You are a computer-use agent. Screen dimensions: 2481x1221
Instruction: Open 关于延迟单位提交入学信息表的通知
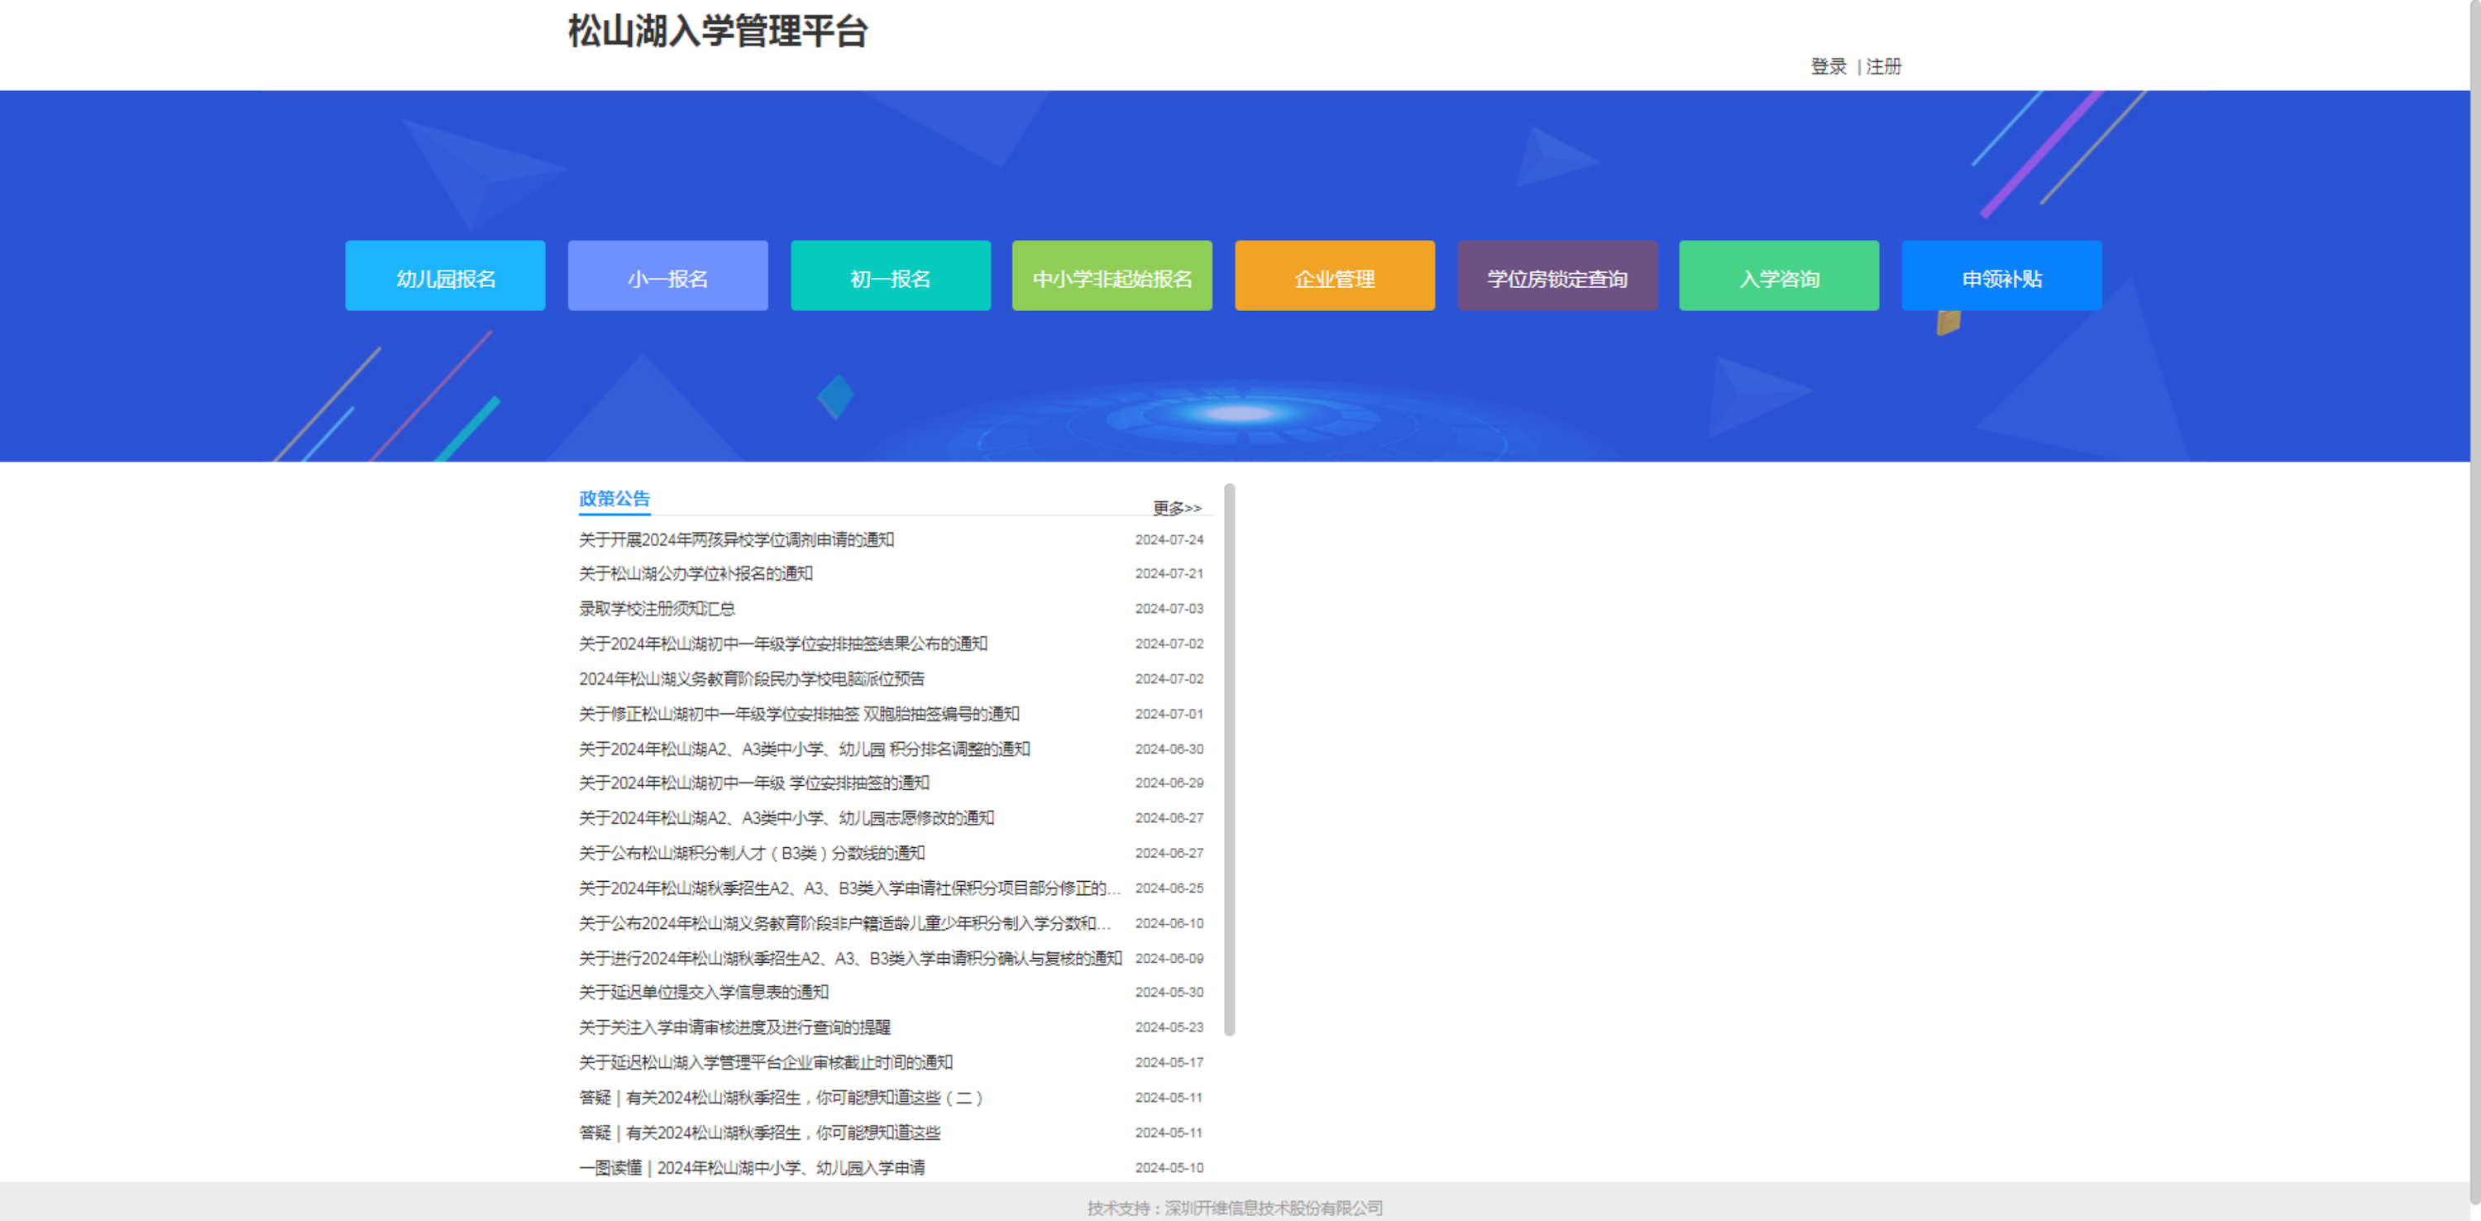pos(703,992)
